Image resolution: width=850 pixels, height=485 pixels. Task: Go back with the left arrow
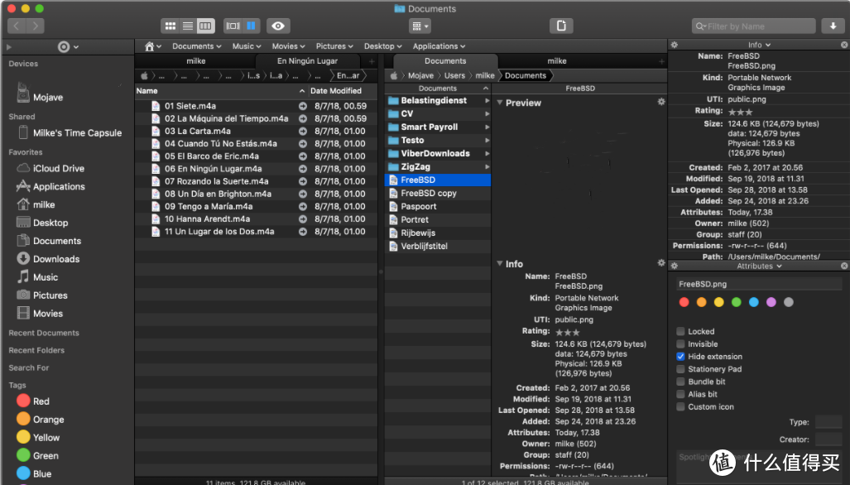[x=17, y=26]
